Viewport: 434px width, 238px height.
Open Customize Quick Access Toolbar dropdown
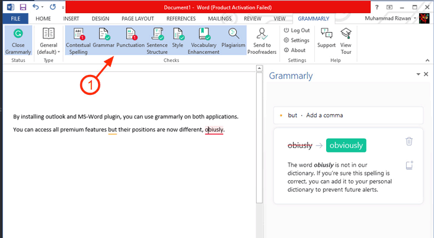coord(63,7)
